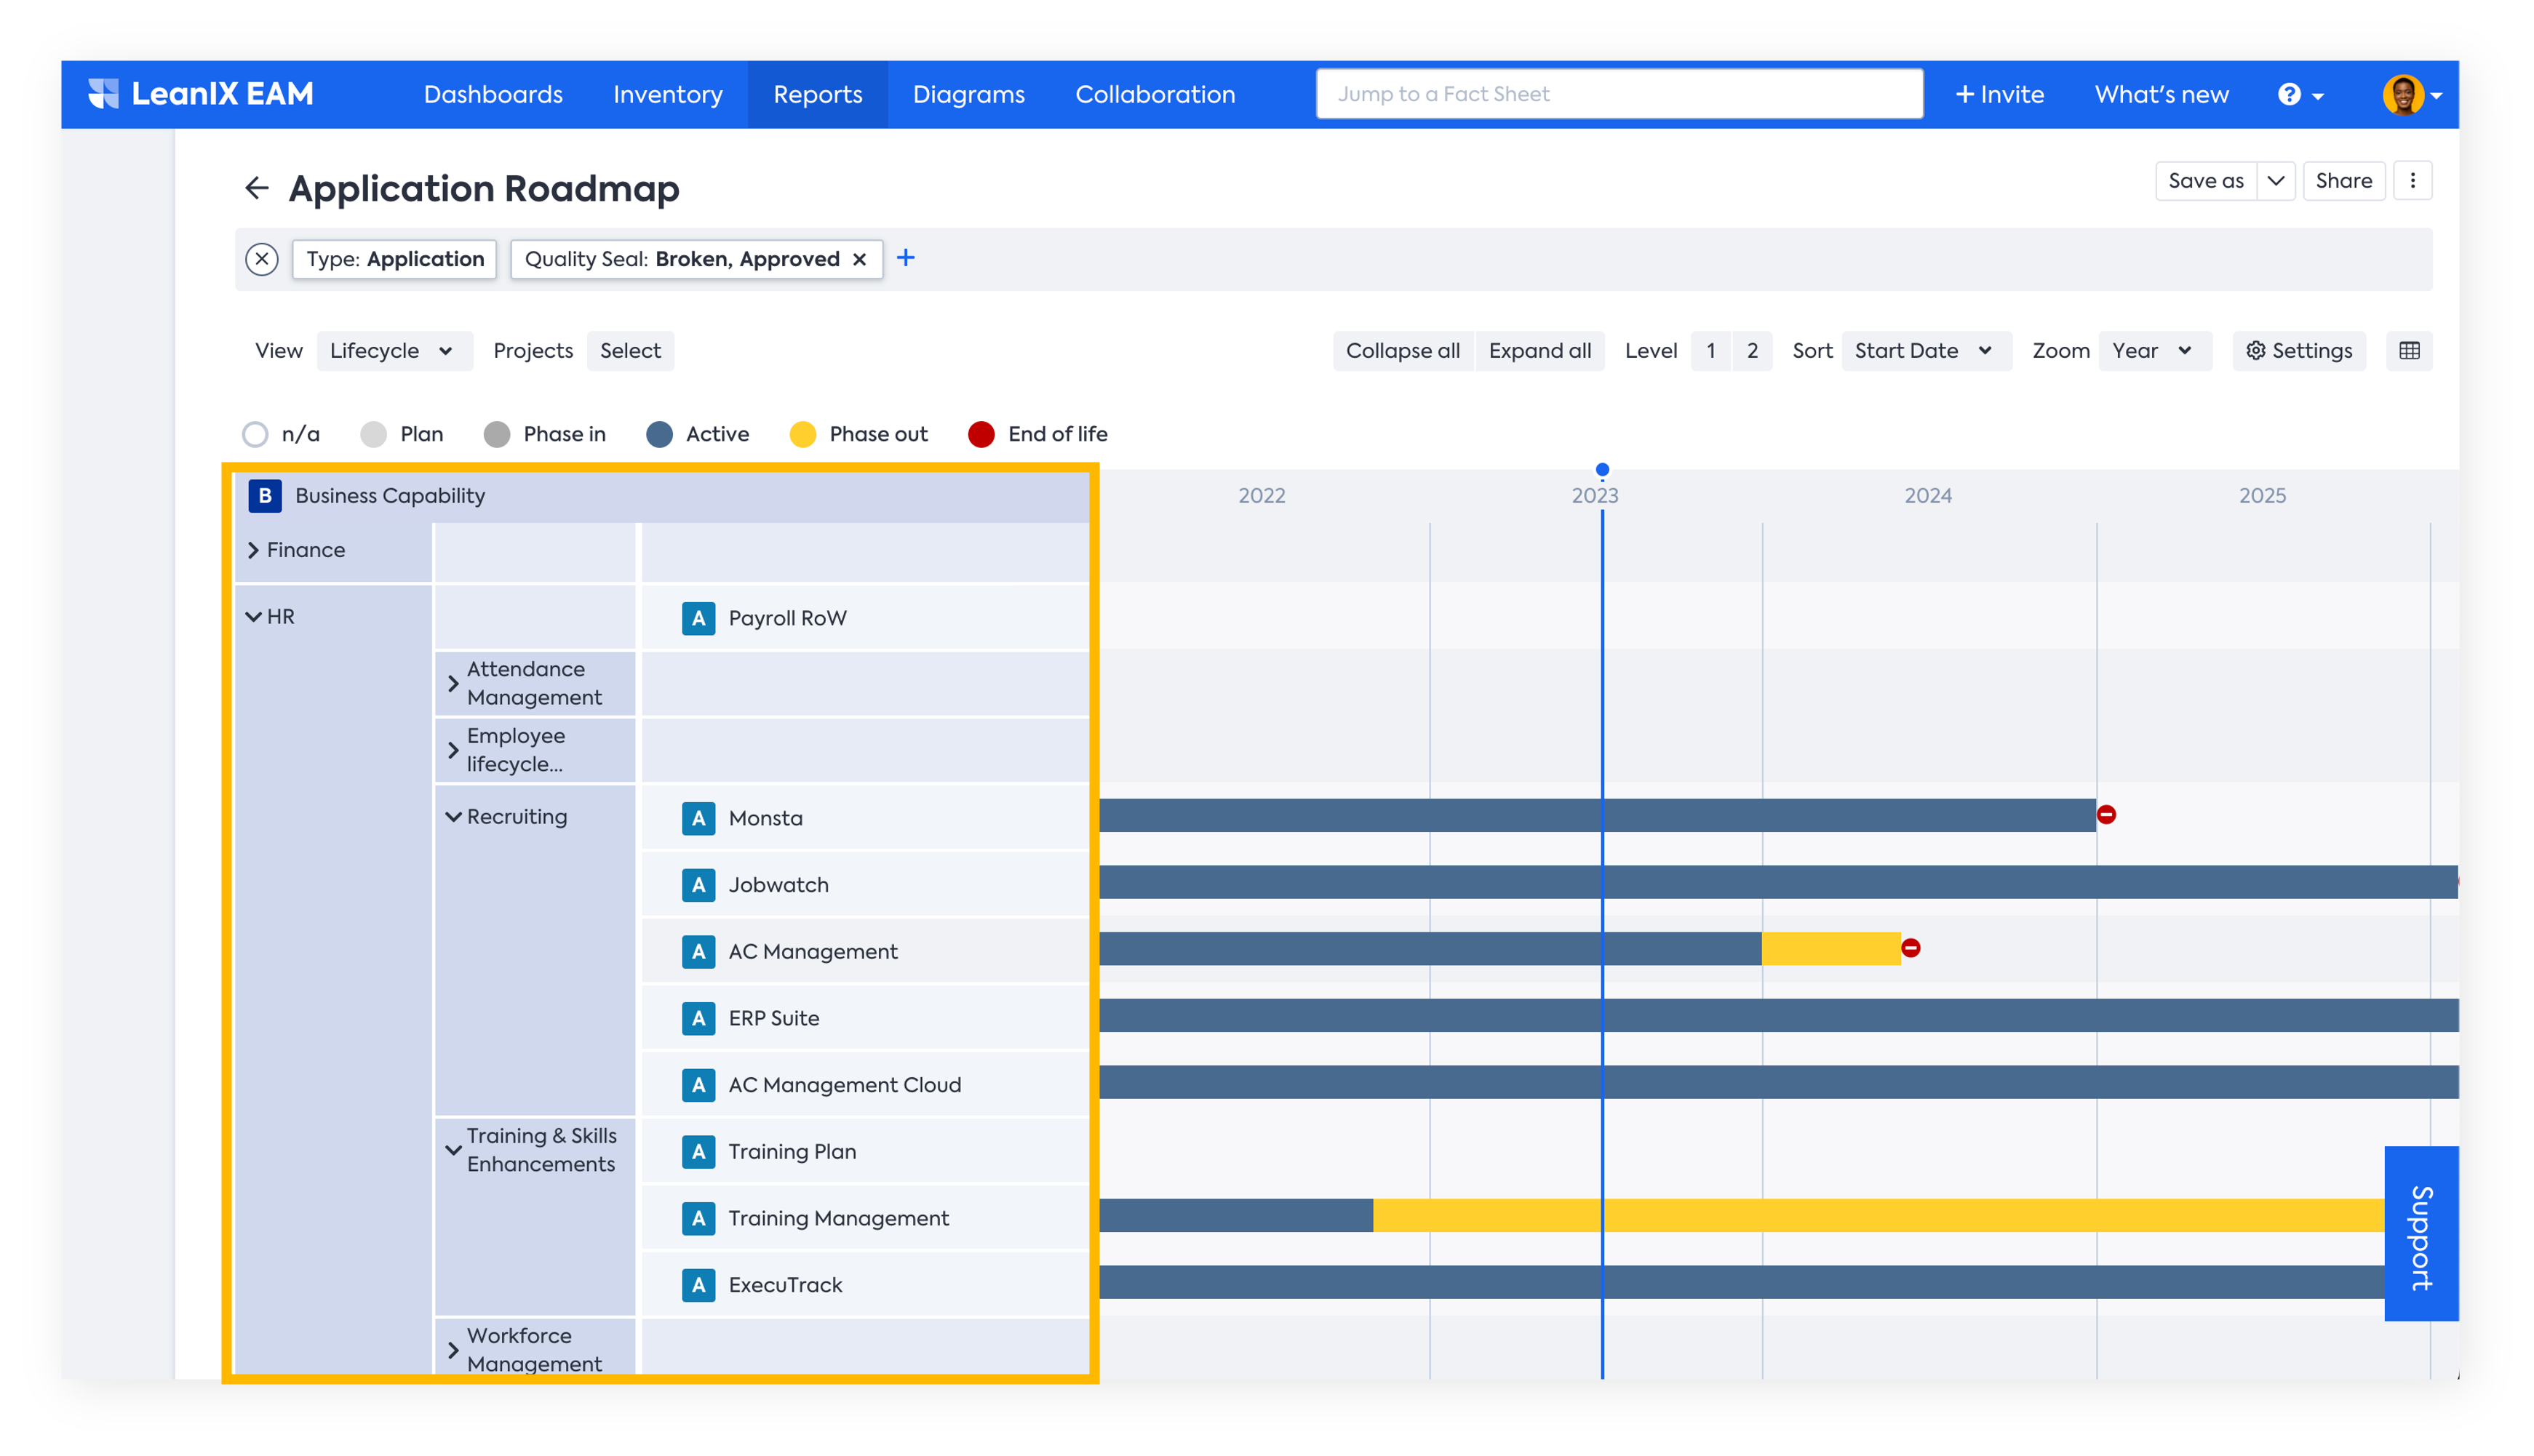The width and height of the screenshot is (2534, 1456).
Task: Expand Attendance Management row
Action: (x=453, y=684)
